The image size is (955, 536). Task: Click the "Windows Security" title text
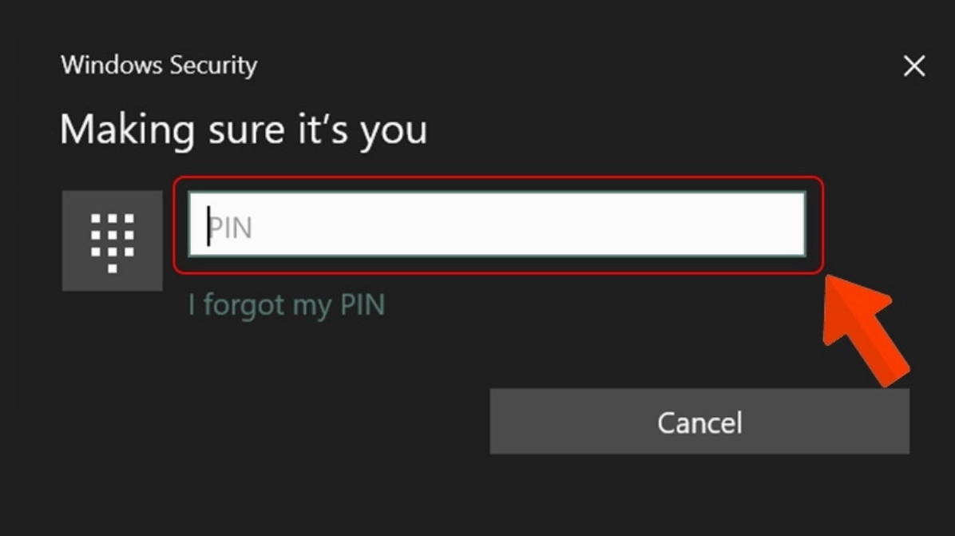pyautogui.click(x=159, y=65)
